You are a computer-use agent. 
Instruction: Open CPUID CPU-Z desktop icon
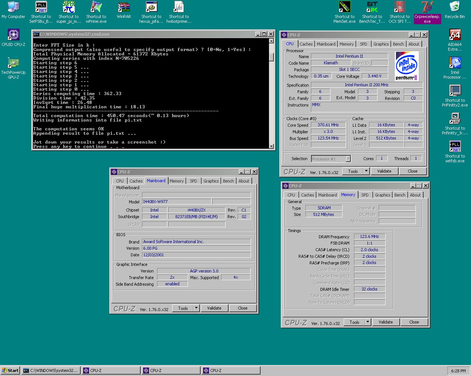click(x=13, y=38)
